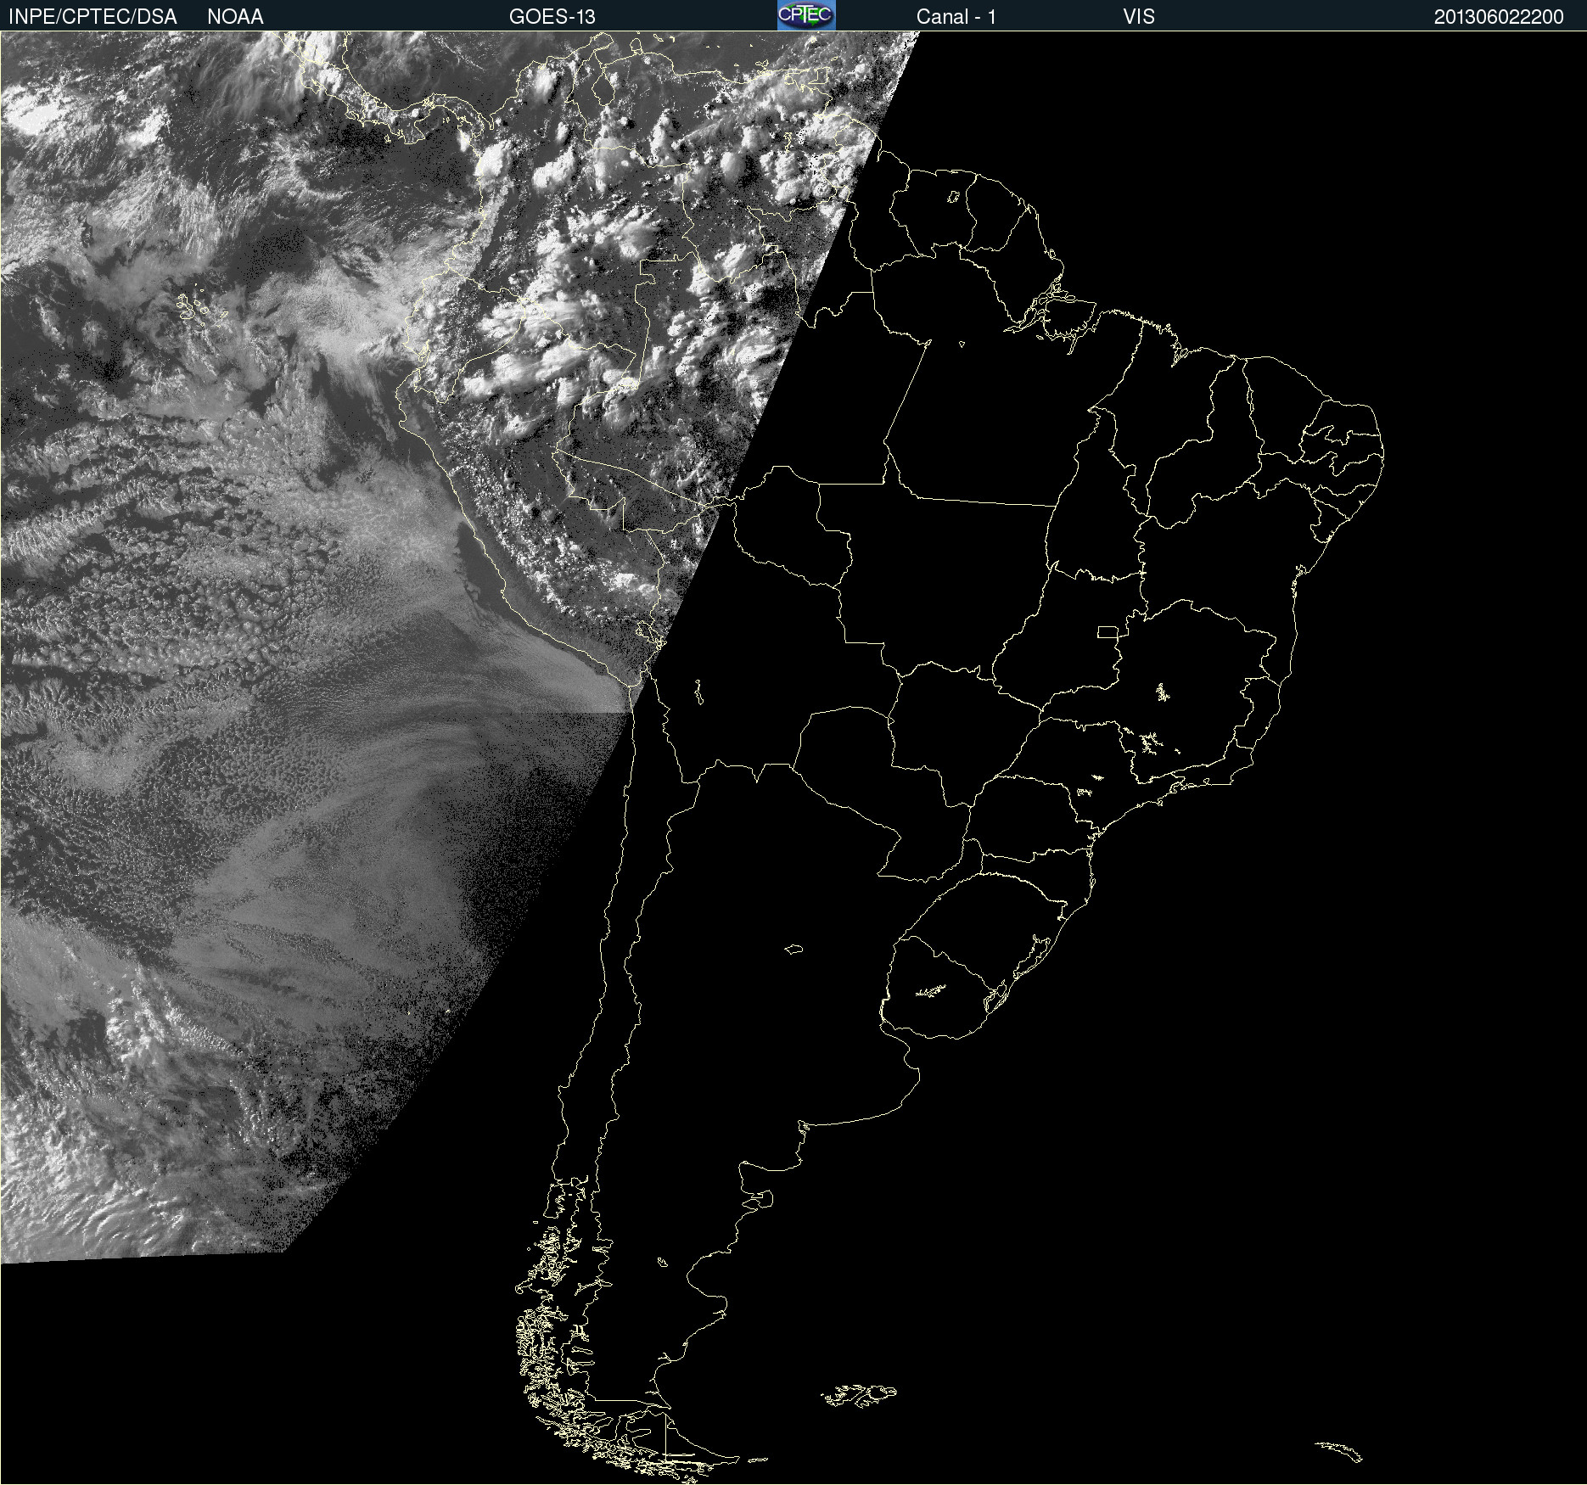Viewport: 1587px width, 1485px height.
Task: Click the Canal - 1 channel label
Action: point(956,17)
